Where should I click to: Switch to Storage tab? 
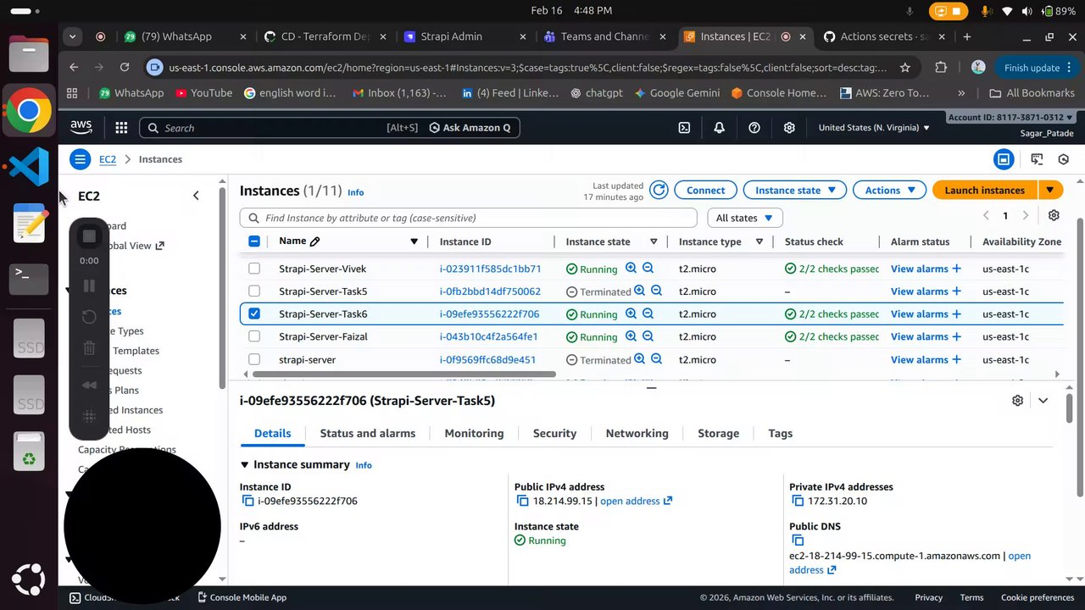pyautogui.click(x=718, y=433)
